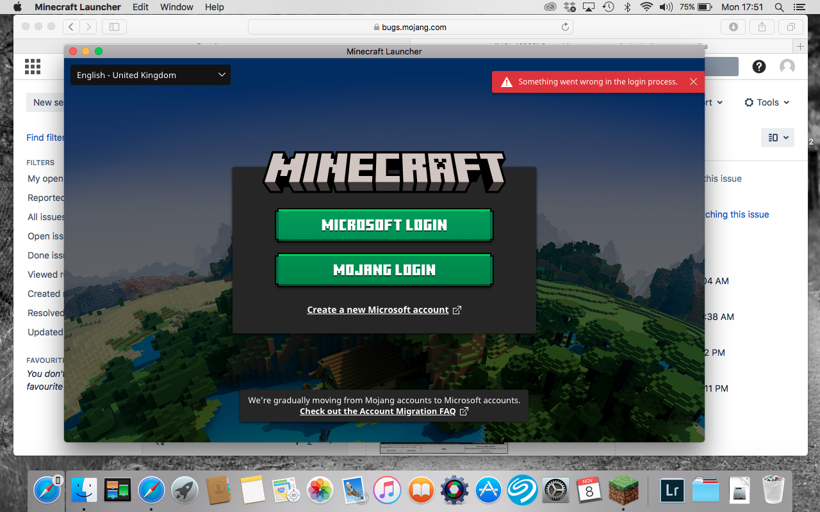Open the Minecraft Launcher application menu

click(x=78, y=7)
